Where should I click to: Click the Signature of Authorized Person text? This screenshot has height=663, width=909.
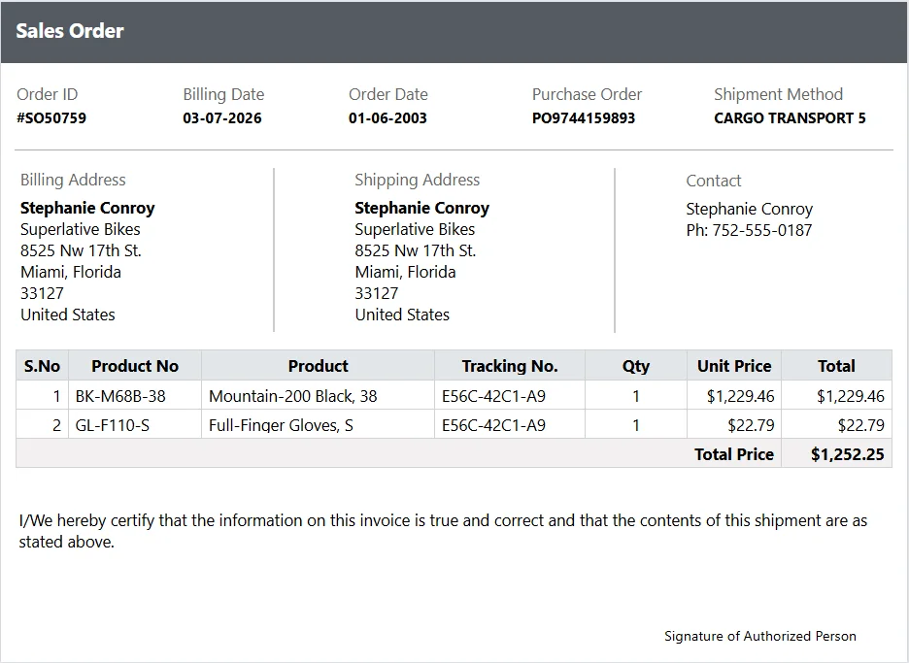click(x=760, y=637)
